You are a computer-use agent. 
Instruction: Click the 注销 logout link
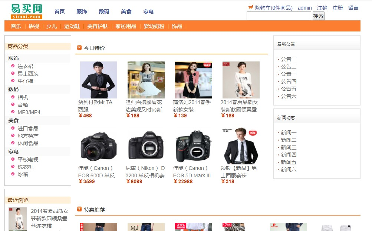[x=322, y=8]
